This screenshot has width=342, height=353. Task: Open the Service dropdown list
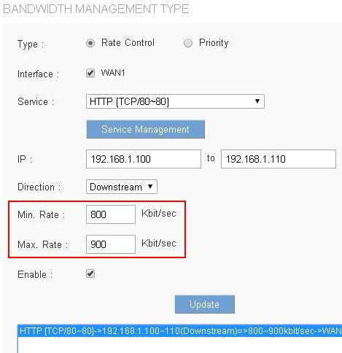[175, 101]
